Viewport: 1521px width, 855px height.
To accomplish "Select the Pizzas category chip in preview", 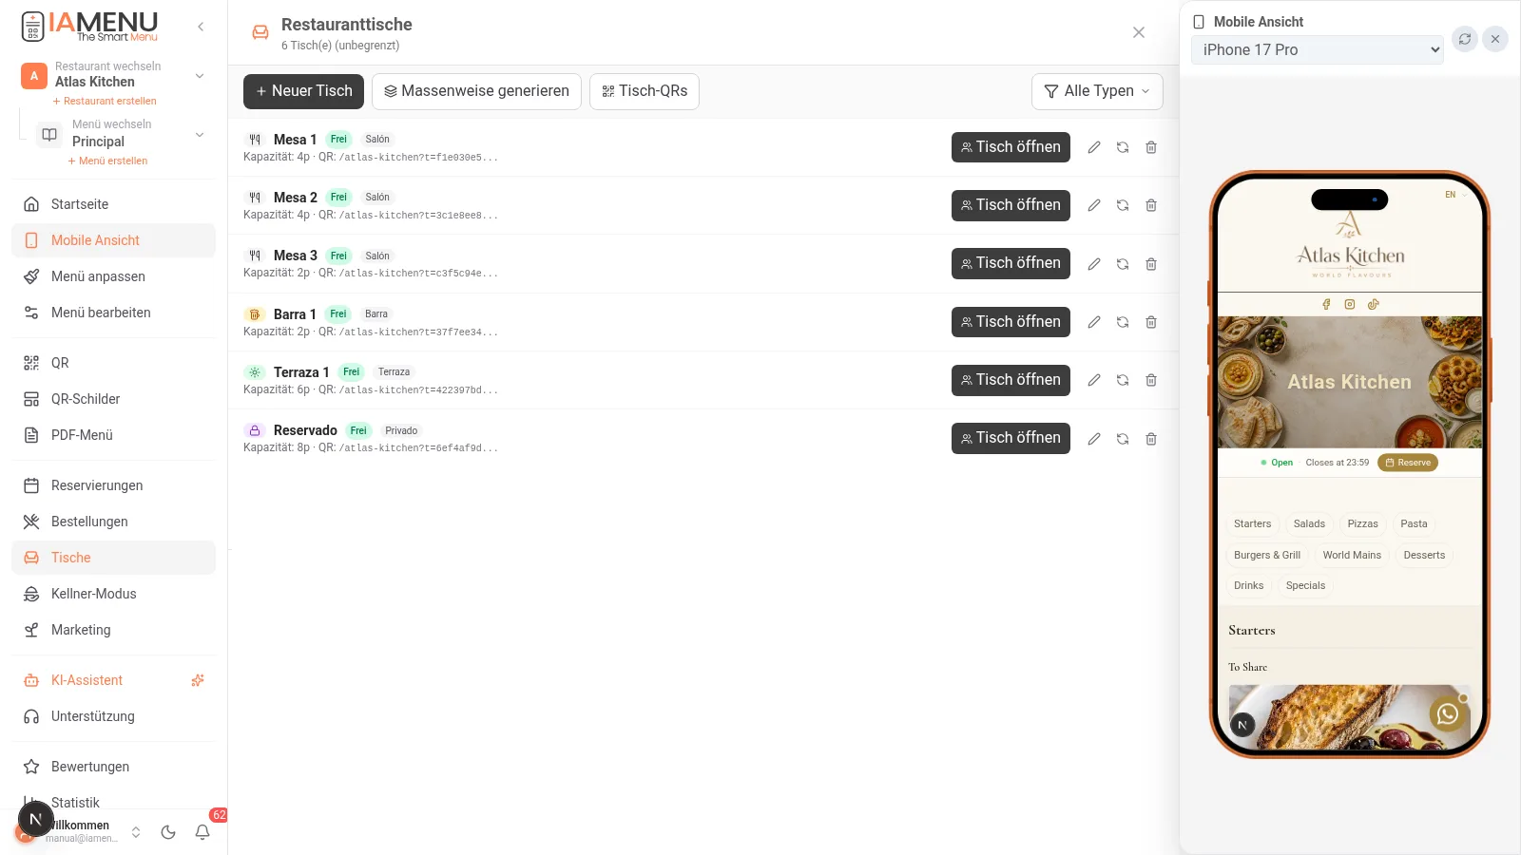I will click(x=1362, y=523).
